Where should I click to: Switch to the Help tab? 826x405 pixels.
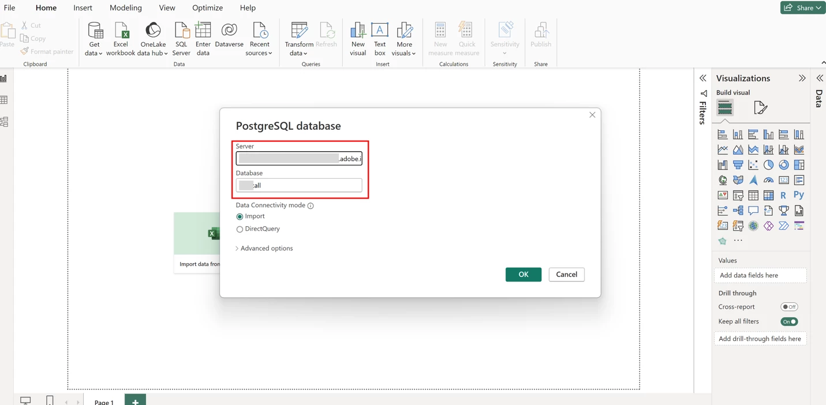pyautogui.click(x=248, y=7)
